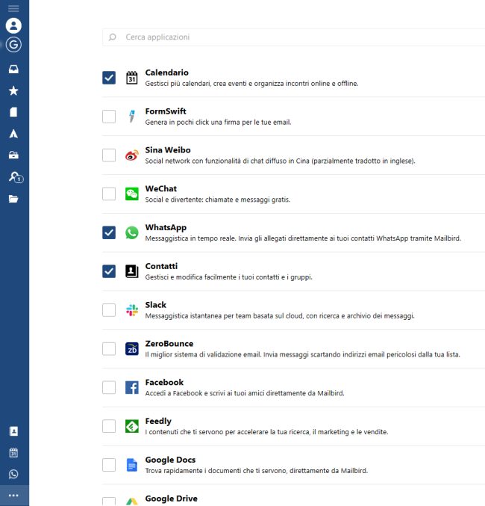Click the Calendario calendar icon
Viewport: 485px width, 506px height.
(132, 78)
